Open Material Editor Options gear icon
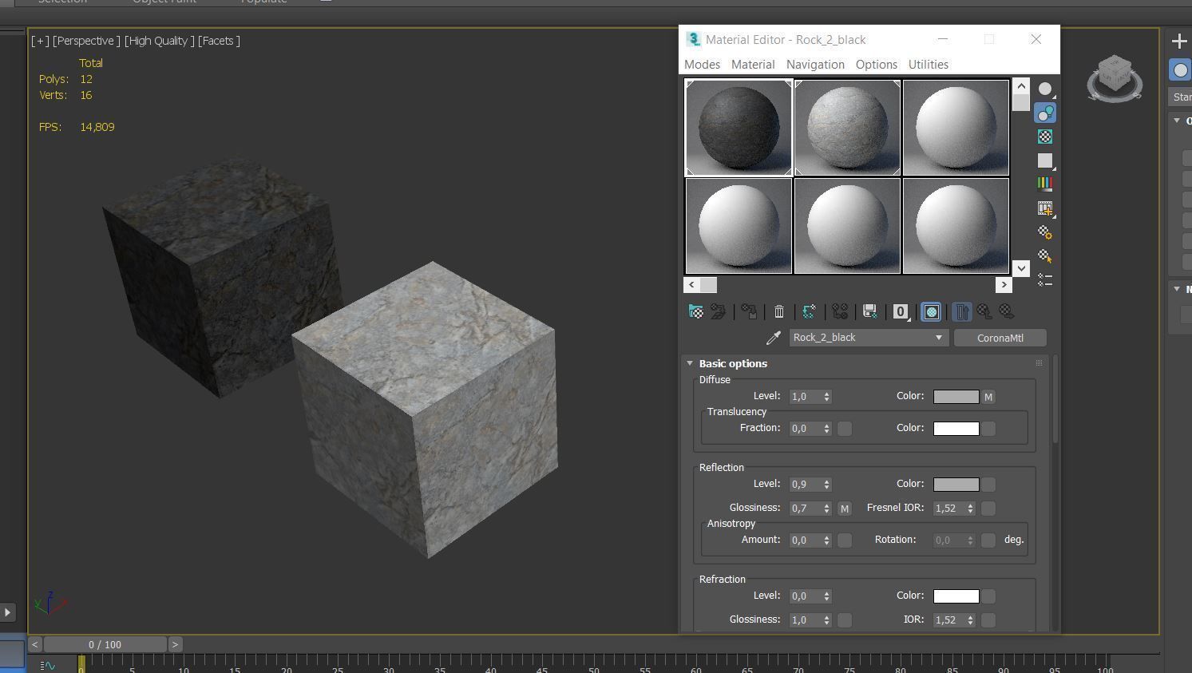1192x673 pixels. [x=1045, y=232]
